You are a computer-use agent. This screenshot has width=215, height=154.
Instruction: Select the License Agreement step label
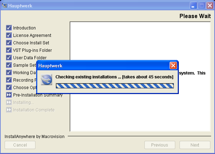[32, 35]
